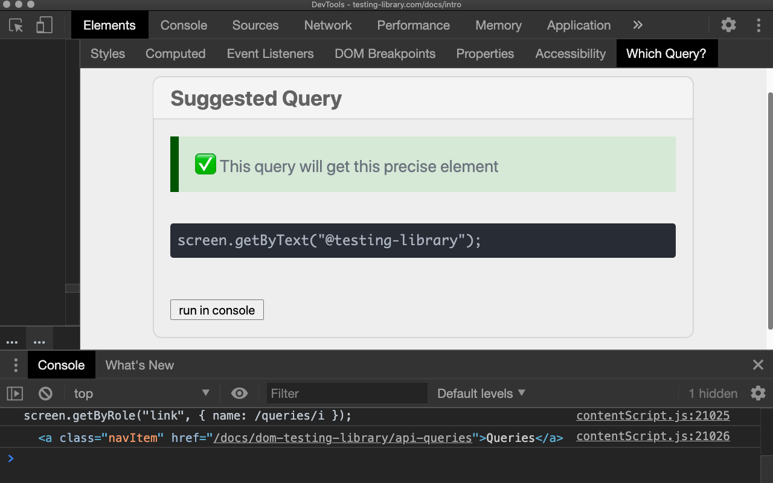Image resolution: width=773 pixels, height=483 pixels.
Task: Focus the console Filter field
Action: [x=347, y=394]
